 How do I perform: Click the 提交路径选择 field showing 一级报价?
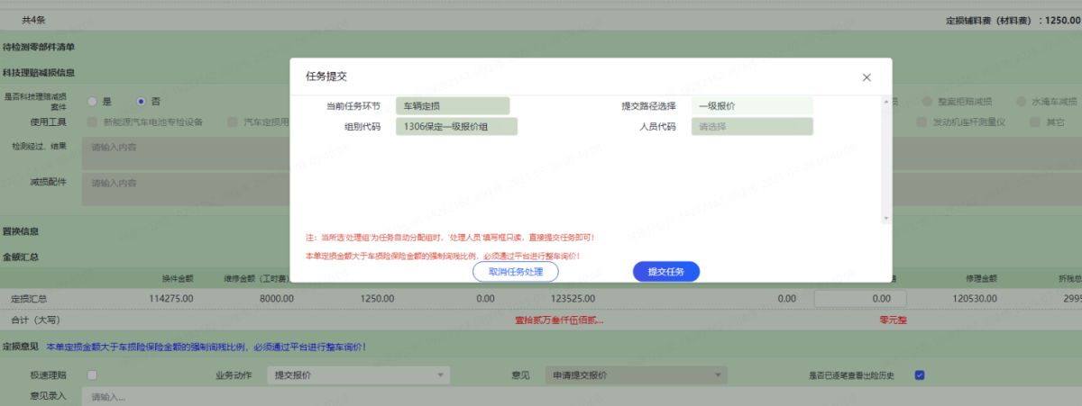(x=752, y=106)
